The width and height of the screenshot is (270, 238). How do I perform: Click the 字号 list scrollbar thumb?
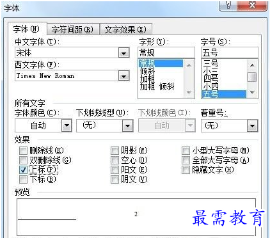[252, 77]
